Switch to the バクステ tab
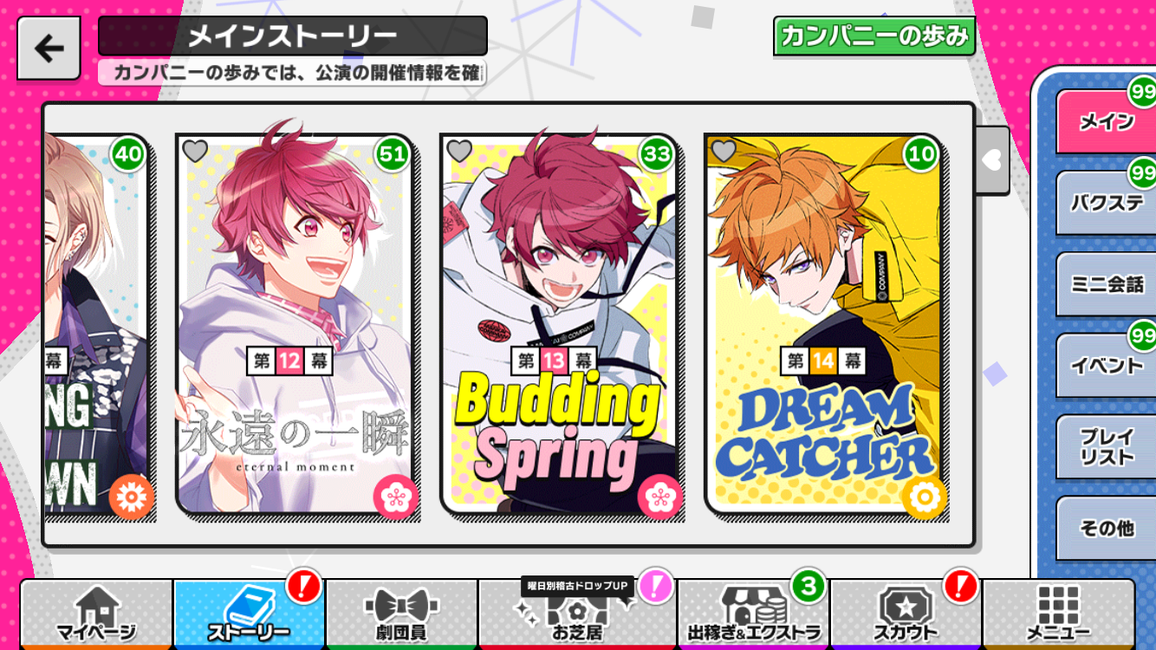Screen dimensions: 1156x650 tap(1106, 204)
